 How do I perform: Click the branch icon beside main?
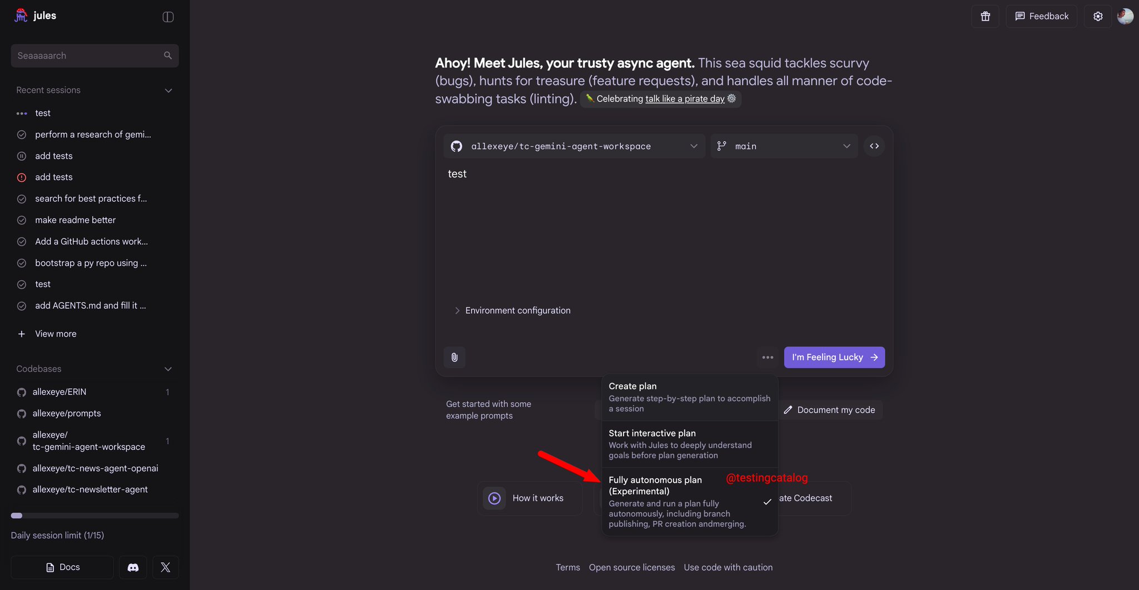722,146
